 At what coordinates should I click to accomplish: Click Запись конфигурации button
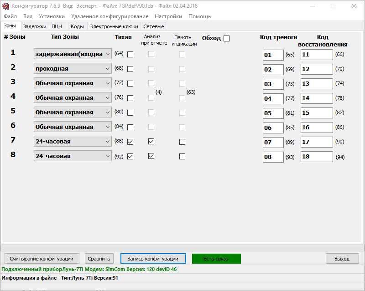153,259
